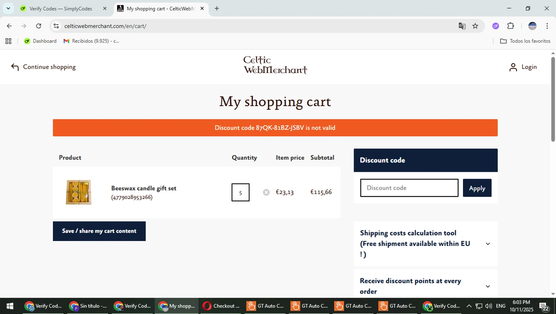Click the €115,66 subtotal value
This screenshot has height=314, width=556.
(x=321, y=192)
